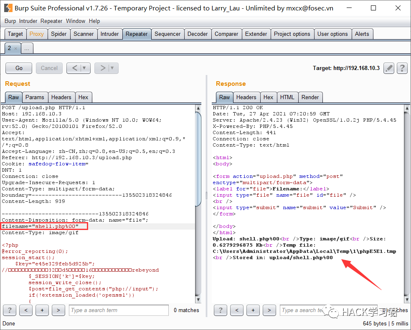Click the Cancel button
Image resolution: width=411 pixels, height=330 pixels.
[x=49, y=68]
